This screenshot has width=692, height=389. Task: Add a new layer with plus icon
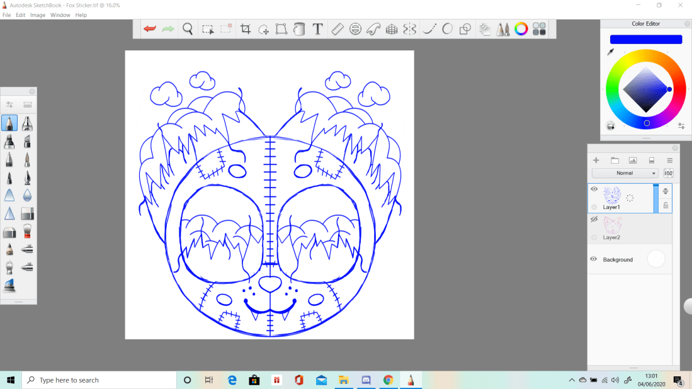point(596,161)
